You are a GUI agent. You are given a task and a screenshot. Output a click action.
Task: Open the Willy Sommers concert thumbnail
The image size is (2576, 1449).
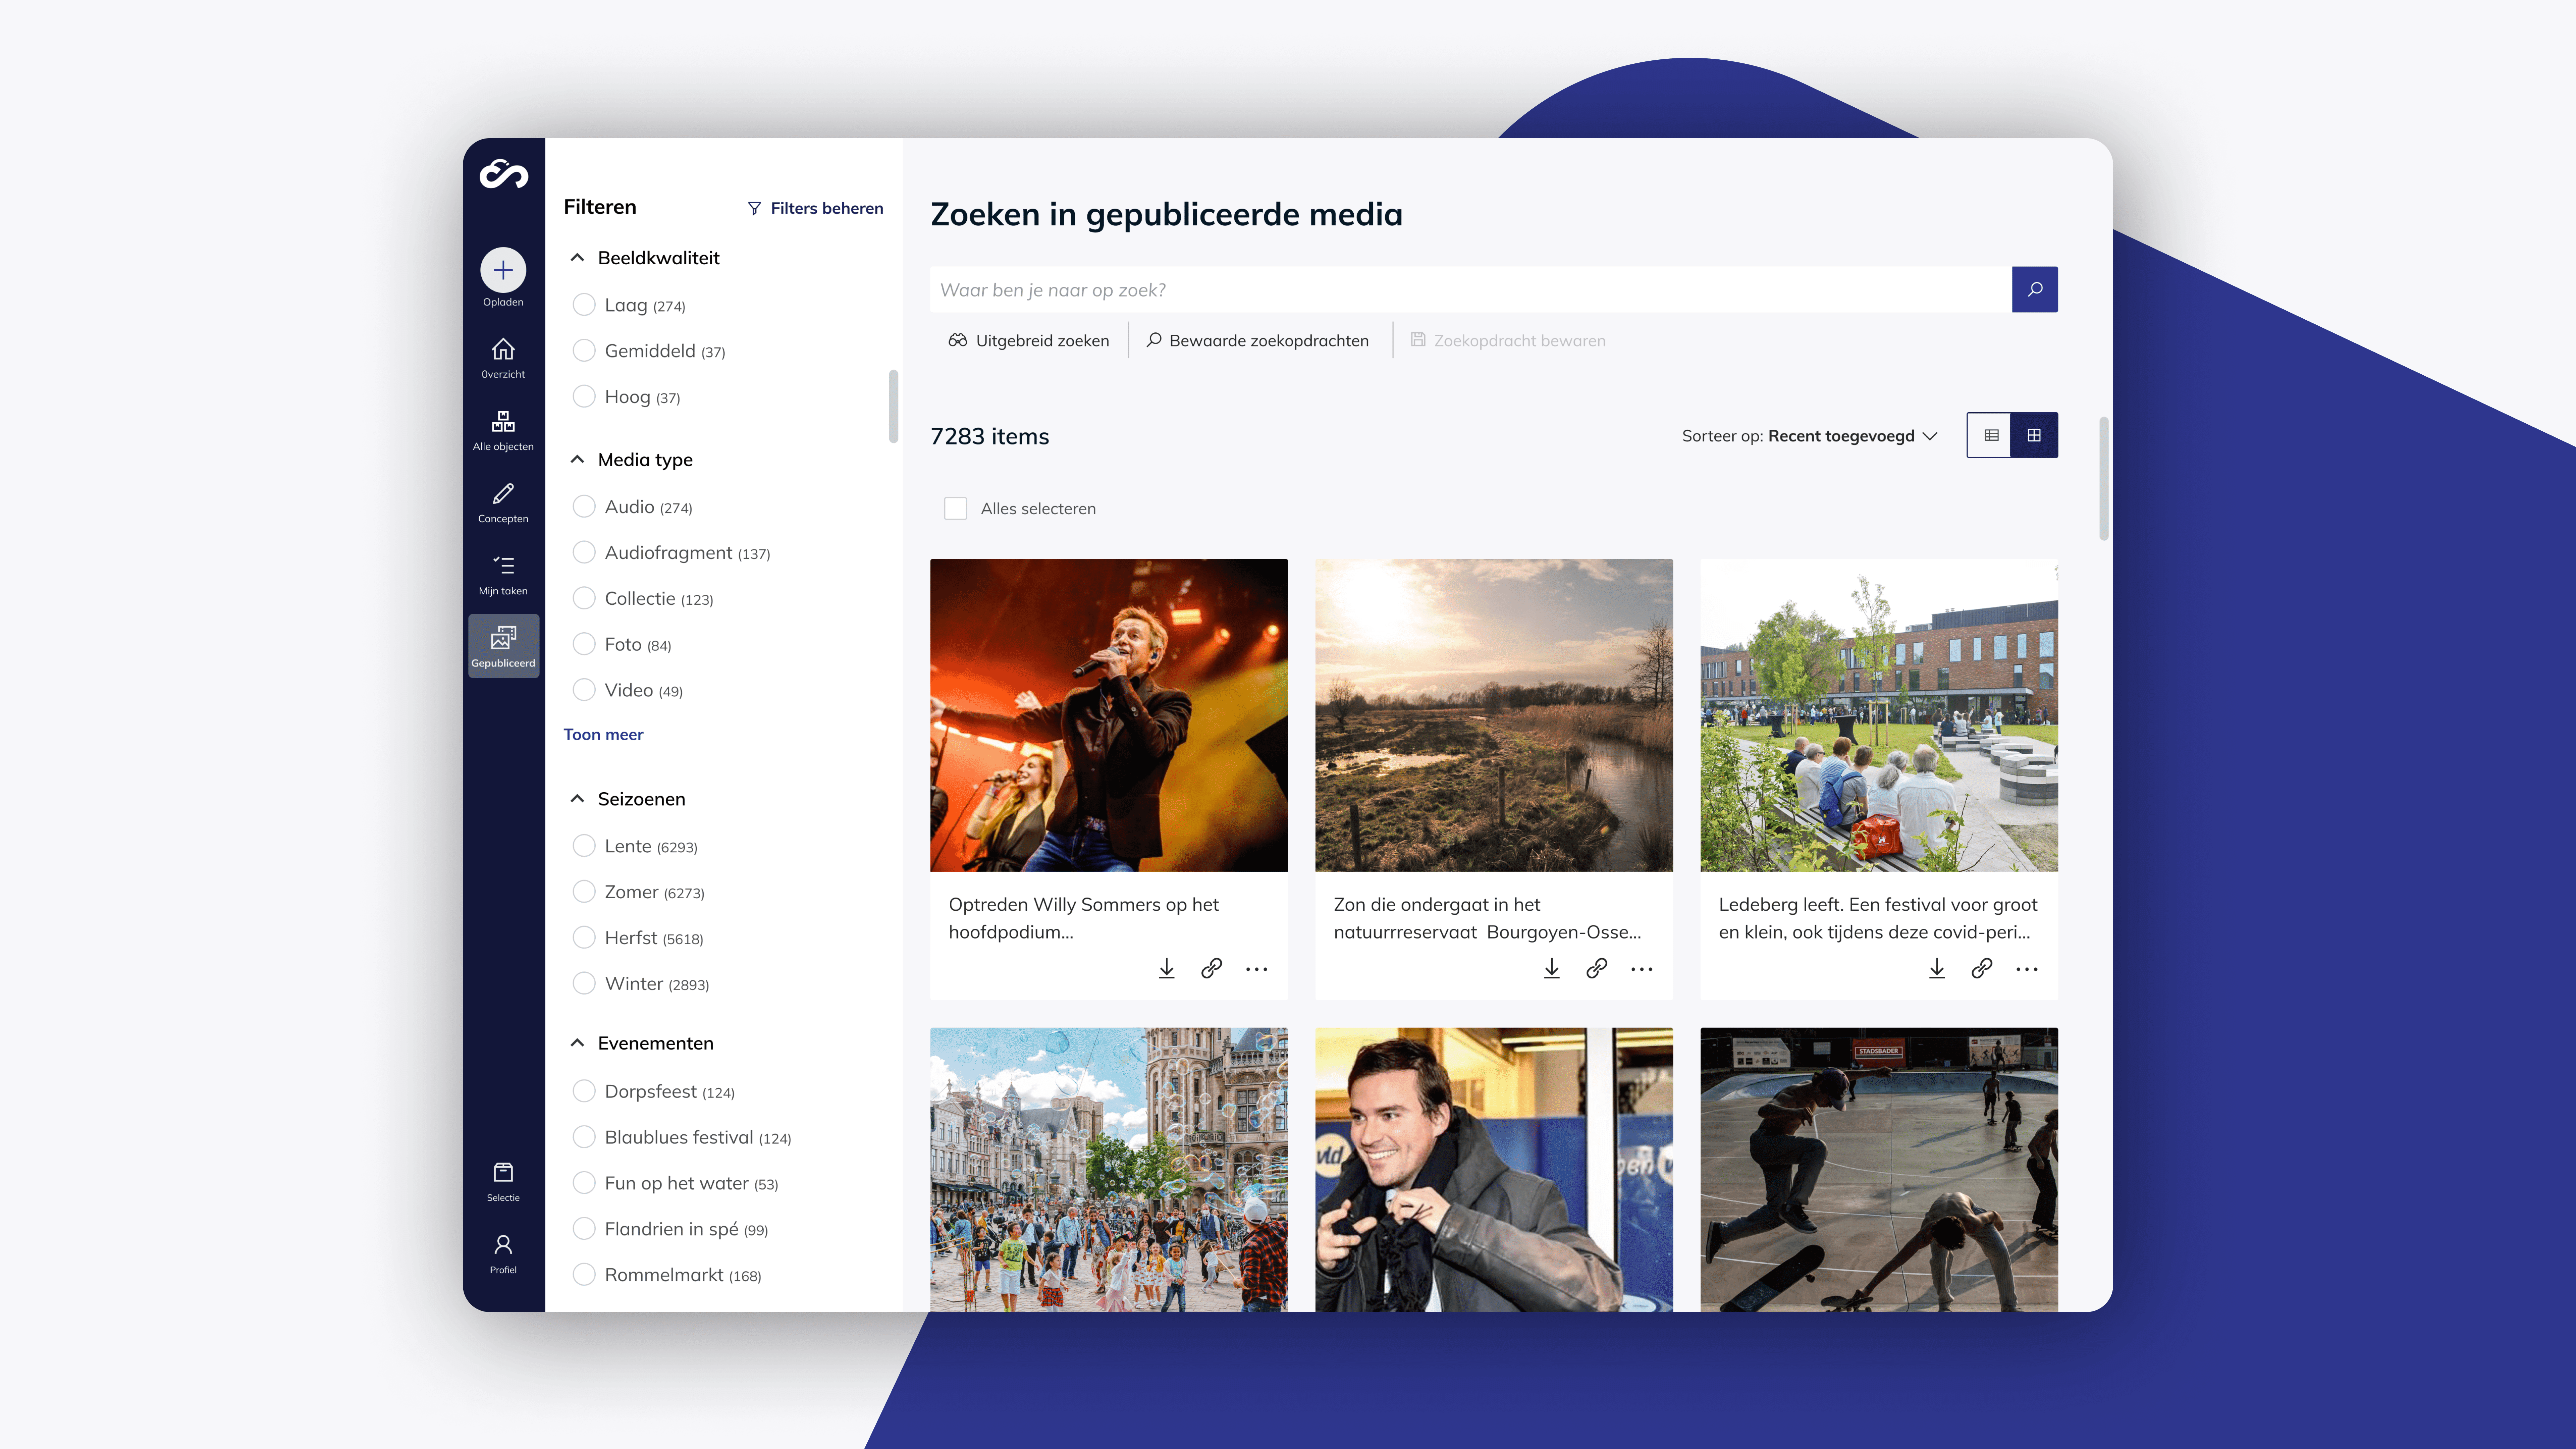(1109, 715)
